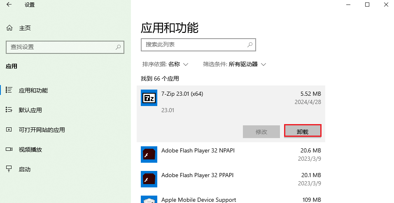Click the magnifier in 搜索此列表 box
Viewport: 394px width, 203px height.
[250, 45]
